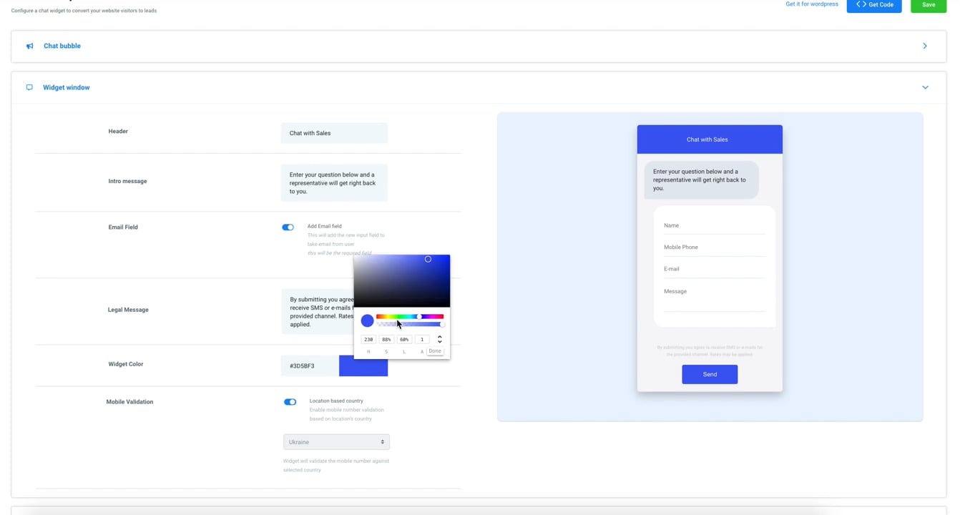The width and height of the screenshot is (960, 515).
Task: Click the Get Code button
Action: click(x=874, y=5)
